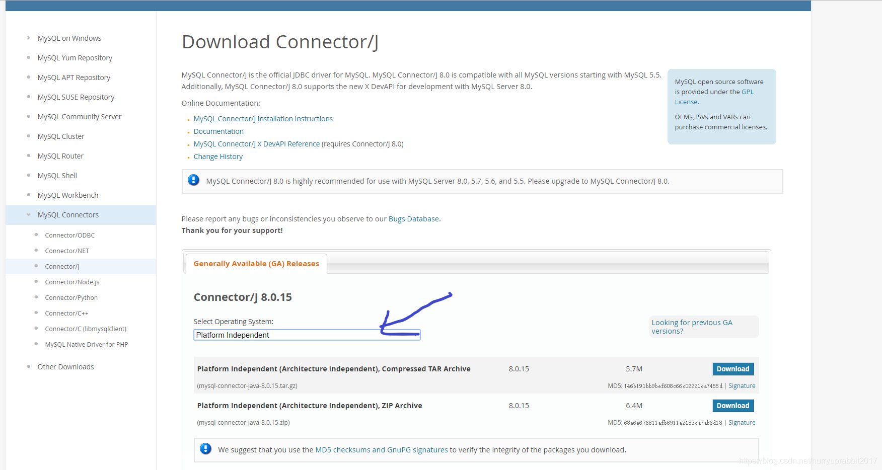This screenshot has width=882, height=470.
Task: Open the Documentation link
Action: point(218,131)
